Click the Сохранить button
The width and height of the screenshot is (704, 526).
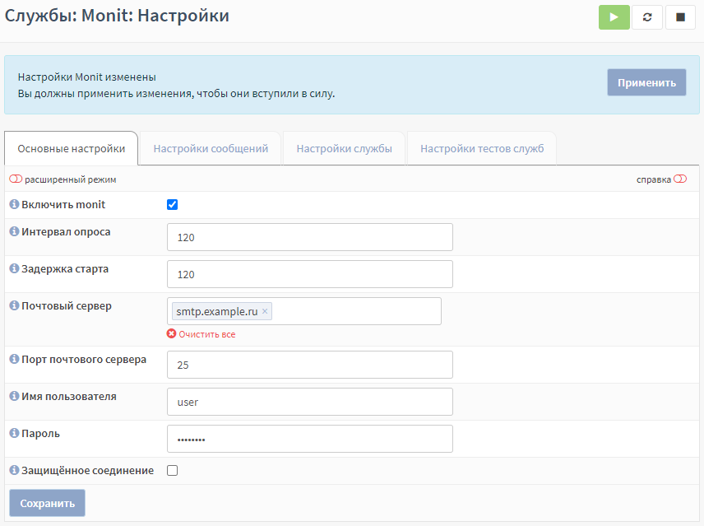[47, 503]
